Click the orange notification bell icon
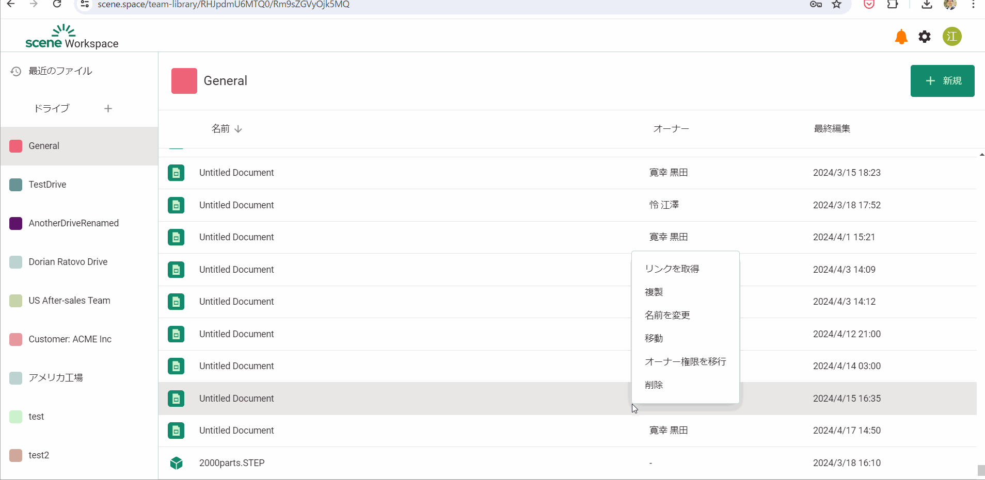The image size is (985, 480). click(901, 37)
